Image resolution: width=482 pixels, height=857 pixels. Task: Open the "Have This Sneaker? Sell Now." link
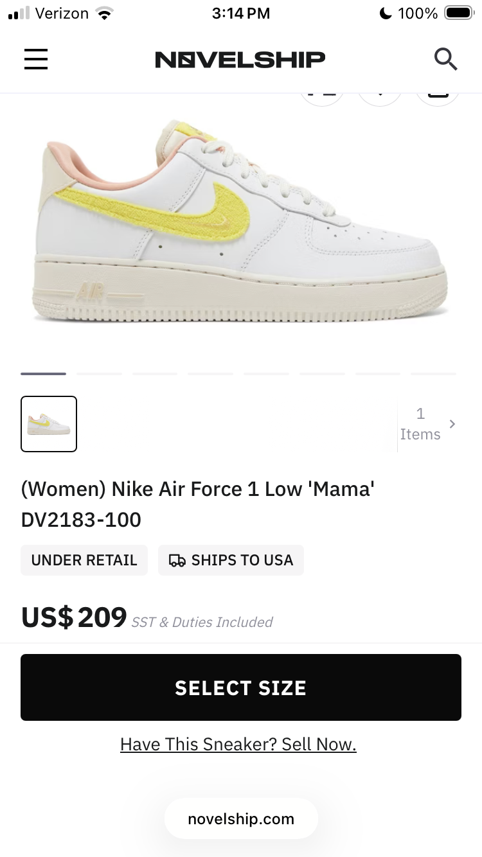click(238, 744)
